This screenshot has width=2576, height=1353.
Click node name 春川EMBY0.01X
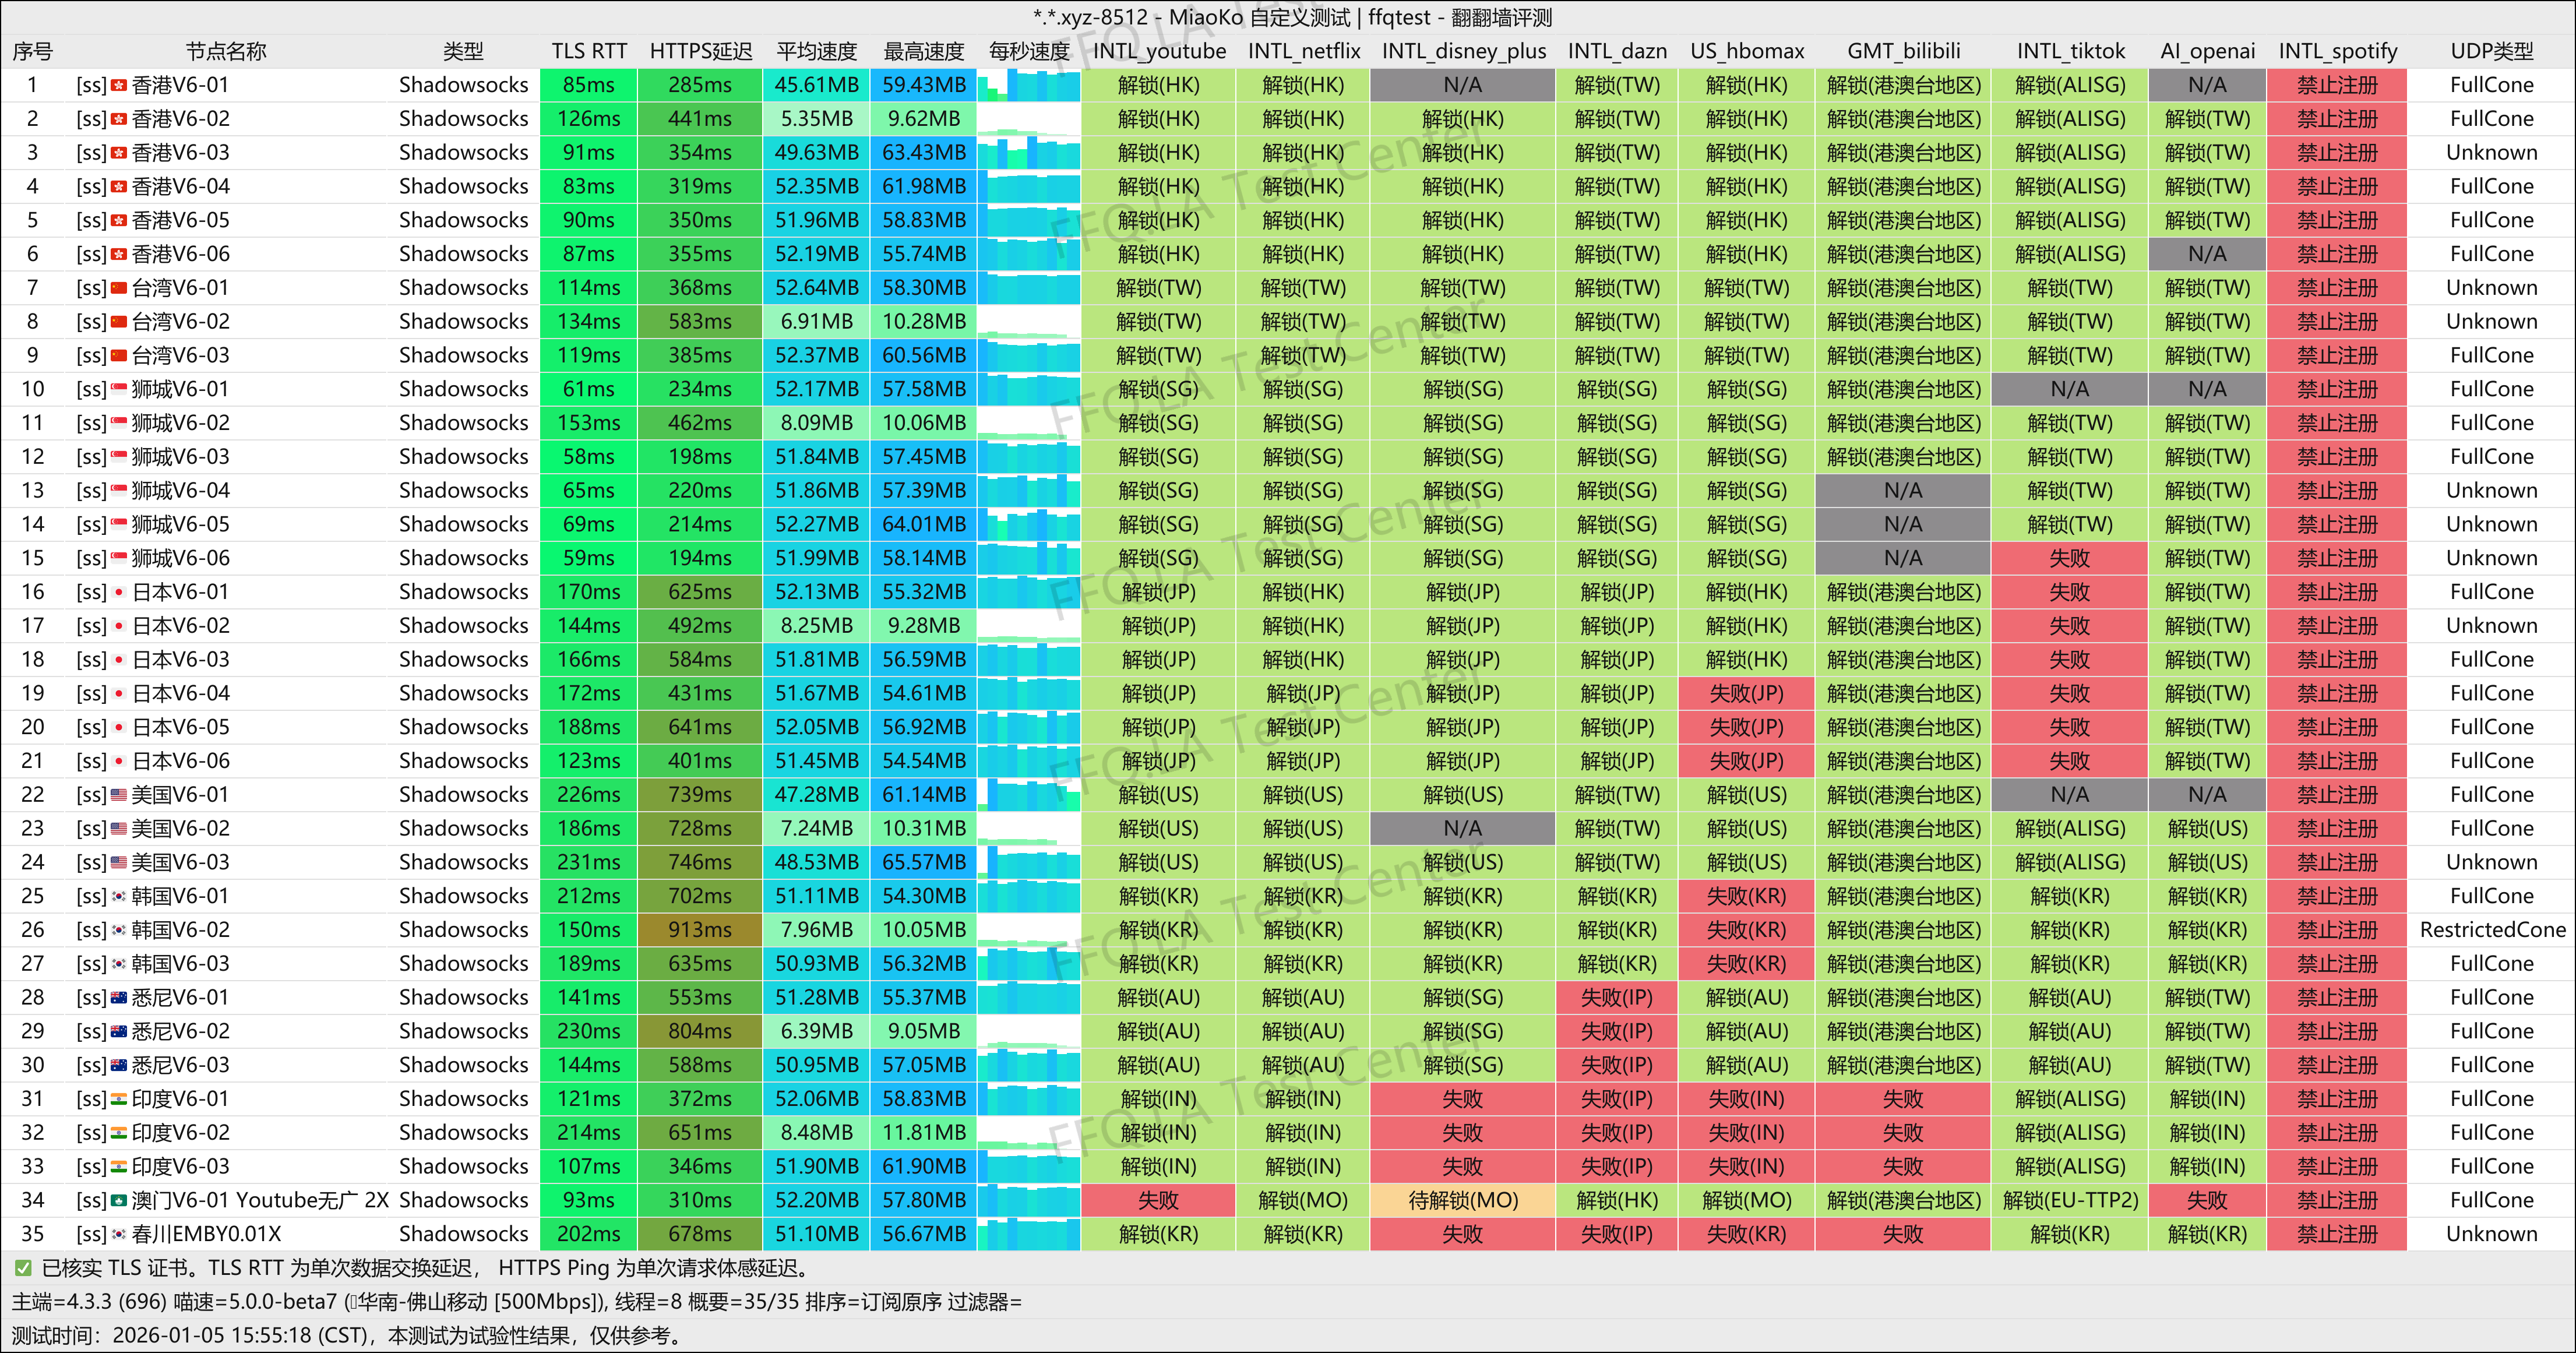206,1234
